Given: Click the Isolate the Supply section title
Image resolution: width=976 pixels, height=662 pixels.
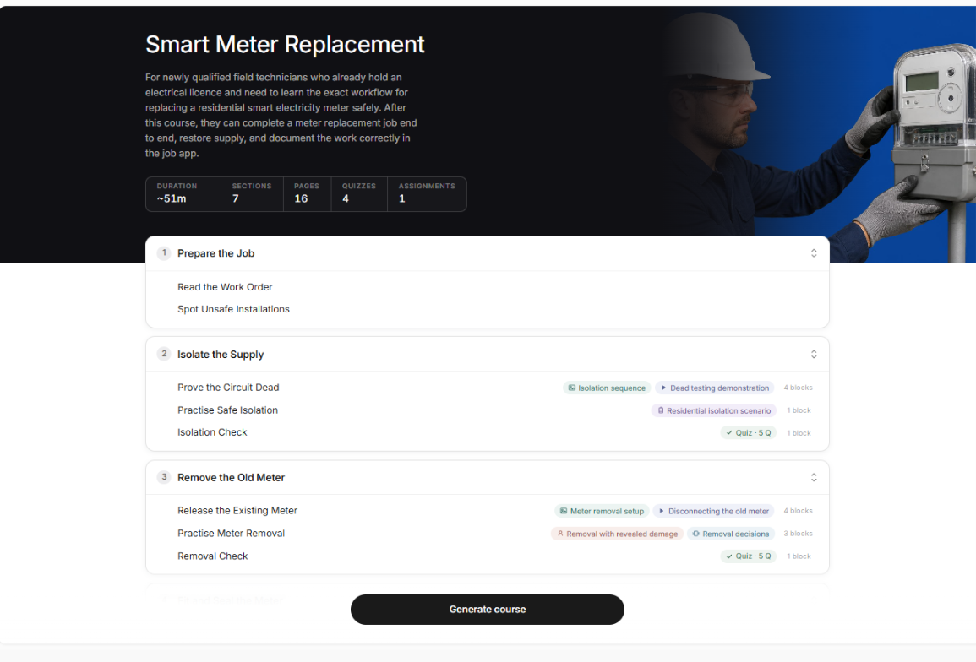Looking at the screenshot, I should point(221,354).
